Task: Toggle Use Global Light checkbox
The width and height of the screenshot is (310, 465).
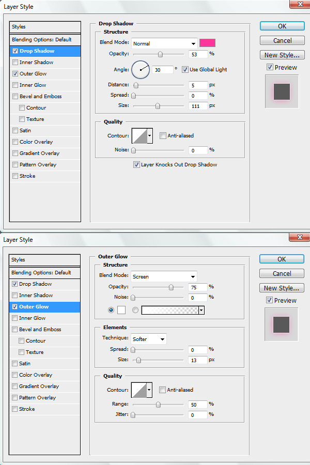Action: 185,69
